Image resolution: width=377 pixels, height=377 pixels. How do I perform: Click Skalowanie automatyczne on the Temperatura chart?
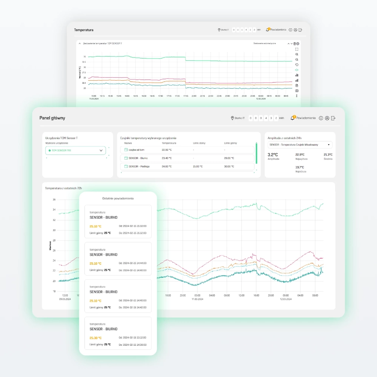(264, 44)
